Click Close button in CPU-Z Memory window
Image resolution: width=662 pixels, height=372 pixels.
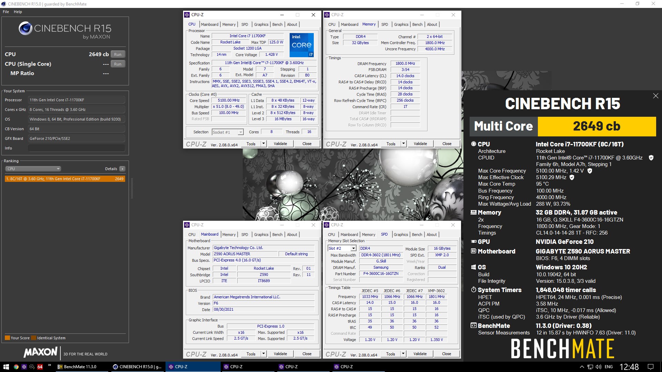447,144
